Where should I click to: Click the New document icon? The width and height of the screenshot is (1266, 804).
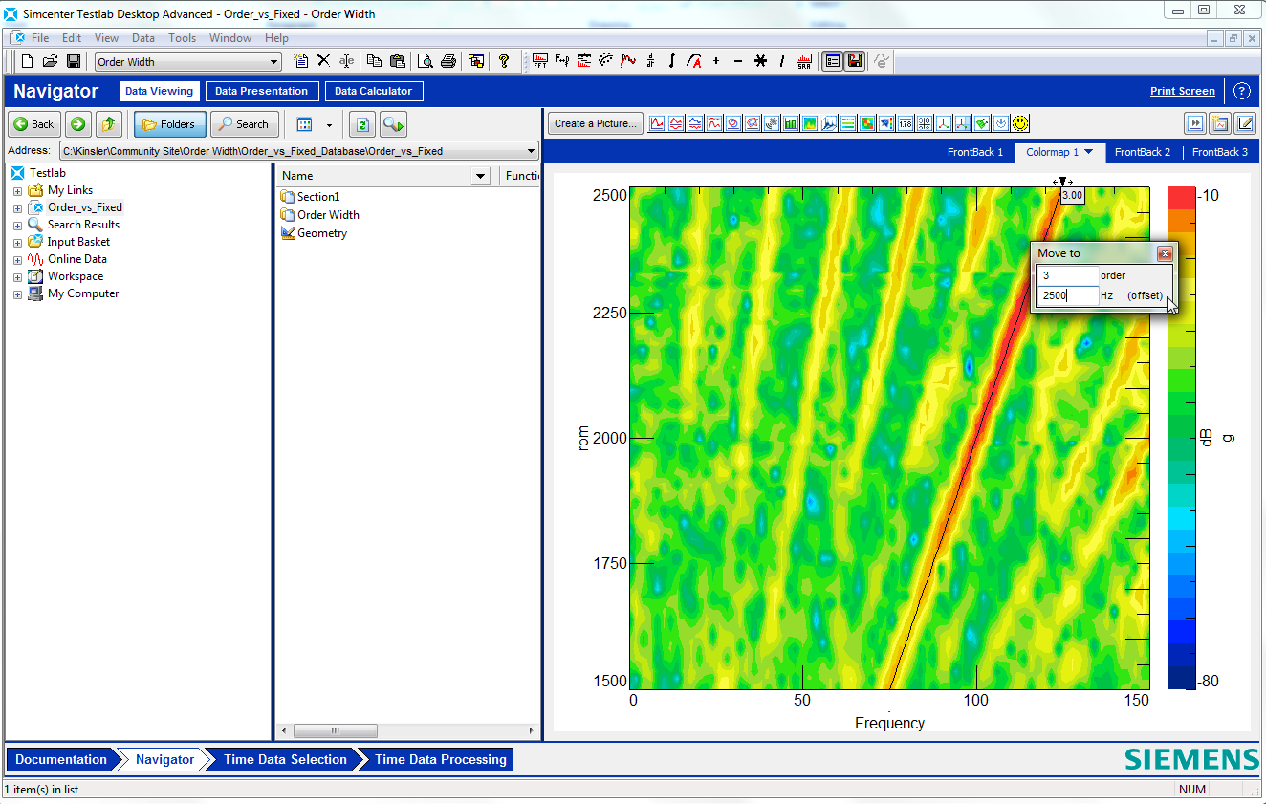(27, 61)
